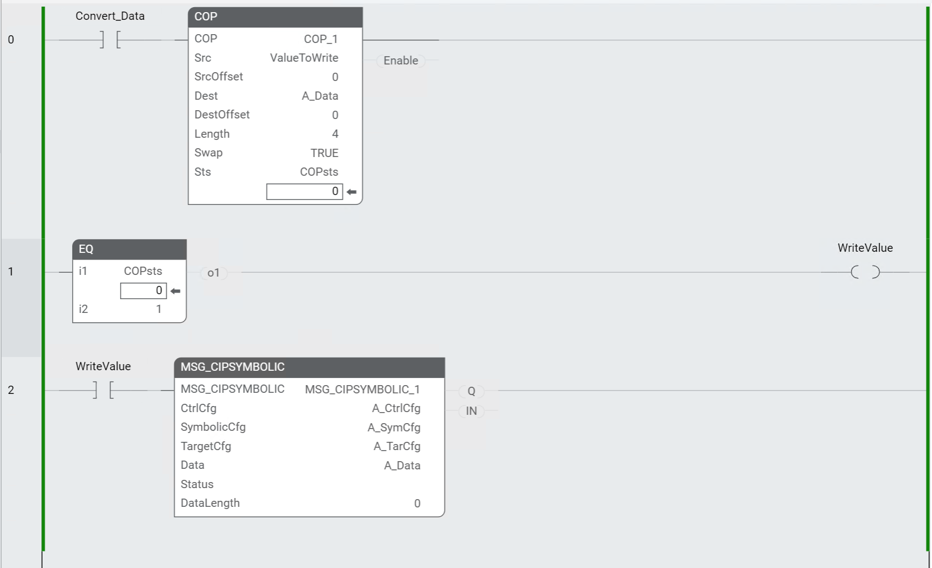Image resolution: width=932 pixels, height=568 pixels.
Task: Select the WriteValue contact on rung 2
Action: click(x=102, y=390)
